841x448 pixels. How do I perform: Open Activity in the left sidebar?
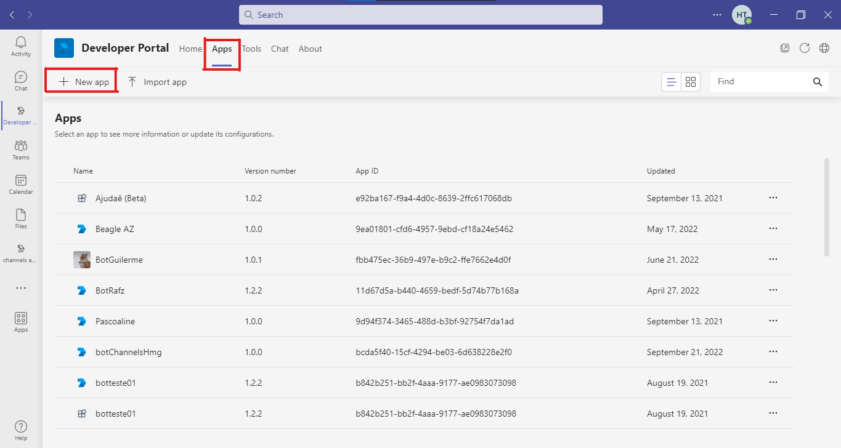pos(21,46)
